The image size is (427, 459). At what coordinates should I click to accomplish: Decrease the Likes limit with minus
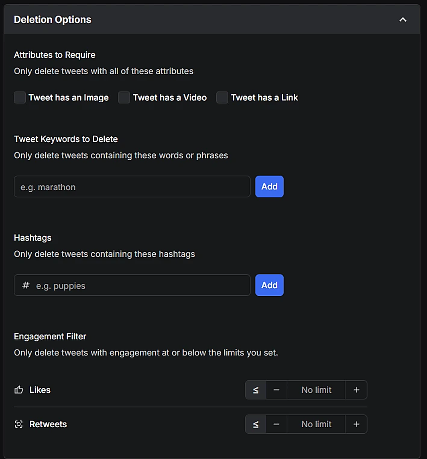276,390
